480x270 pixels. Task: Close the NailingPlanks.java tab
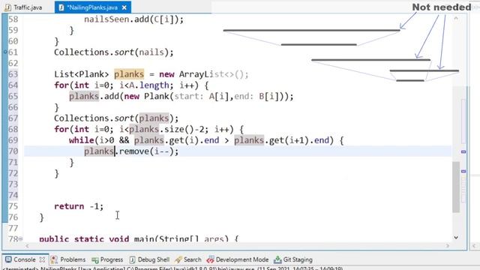pos(124,7)
